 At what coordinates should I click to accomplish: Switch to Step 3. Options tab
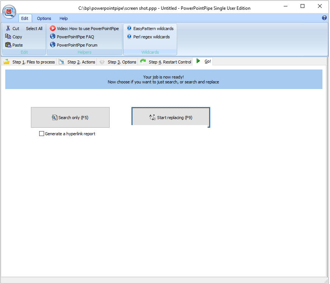click(118, 62)
